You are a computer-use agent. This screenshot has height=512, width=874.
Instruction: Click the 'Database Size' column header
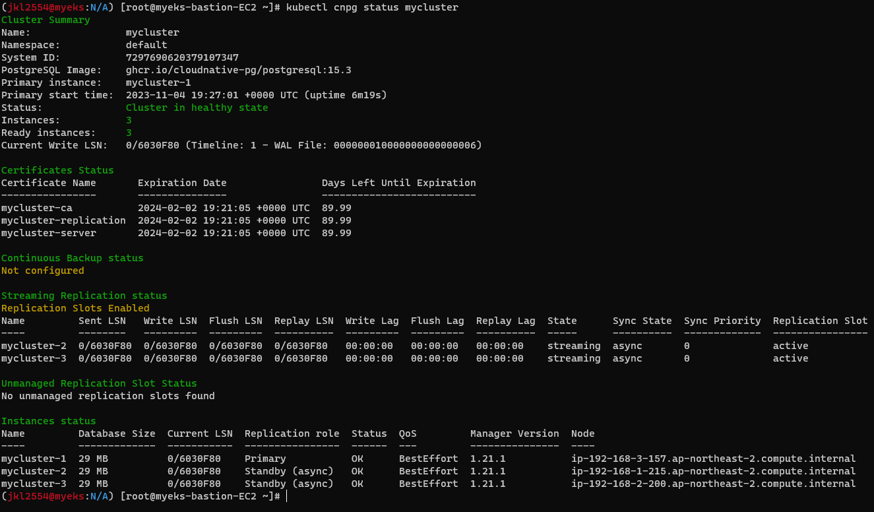[x=117, y=433]
